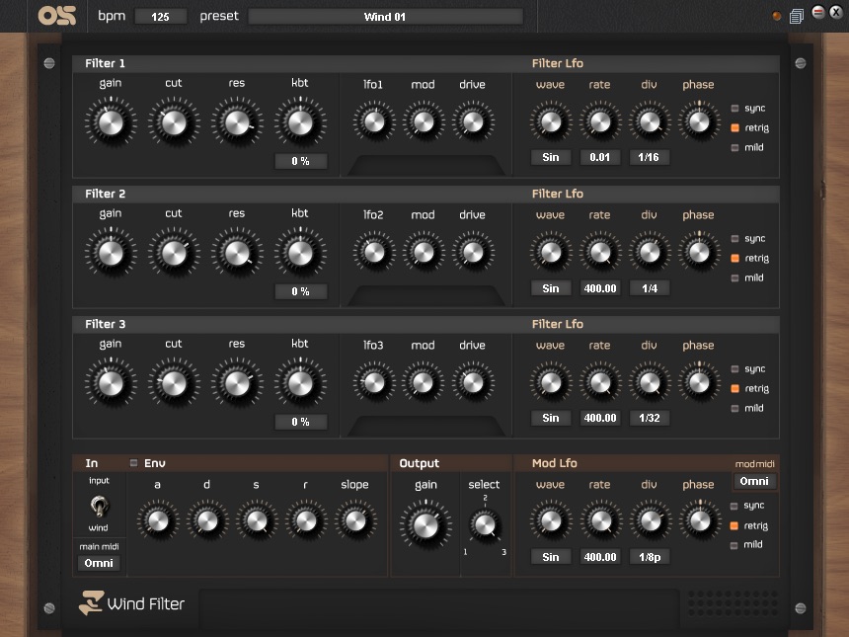Open Mod Lfo Sin wave selector

(x=551, y=557)
